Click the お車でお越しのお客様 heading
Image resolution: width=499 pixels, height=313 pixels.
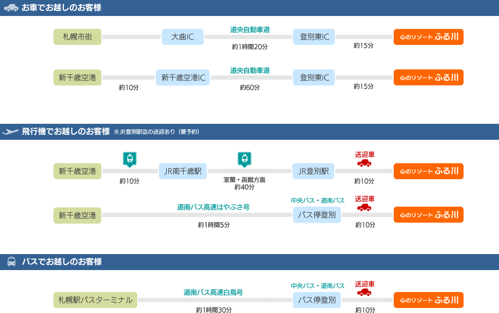pyautogui.click(x=61, y=7)
